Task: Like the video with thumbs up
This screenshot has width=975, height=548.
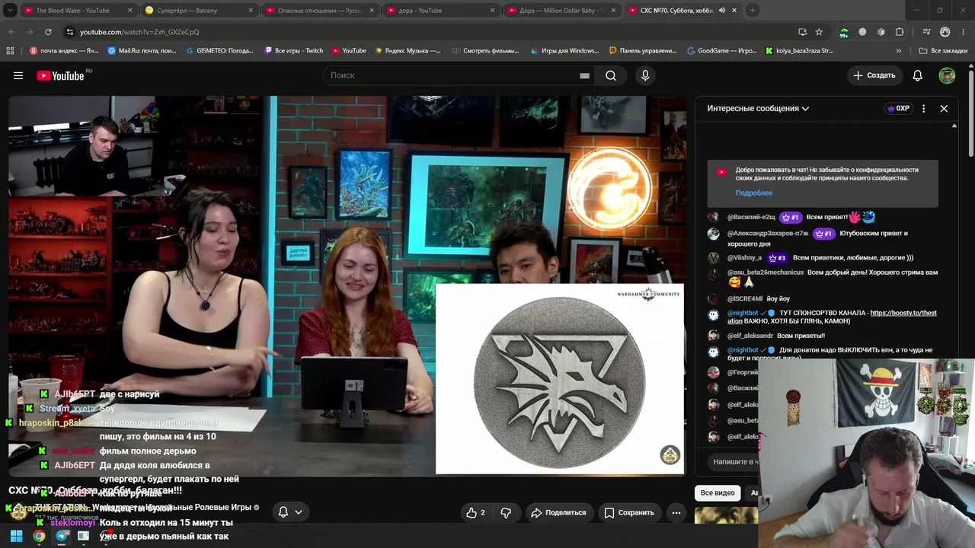Action: (475, 512)
